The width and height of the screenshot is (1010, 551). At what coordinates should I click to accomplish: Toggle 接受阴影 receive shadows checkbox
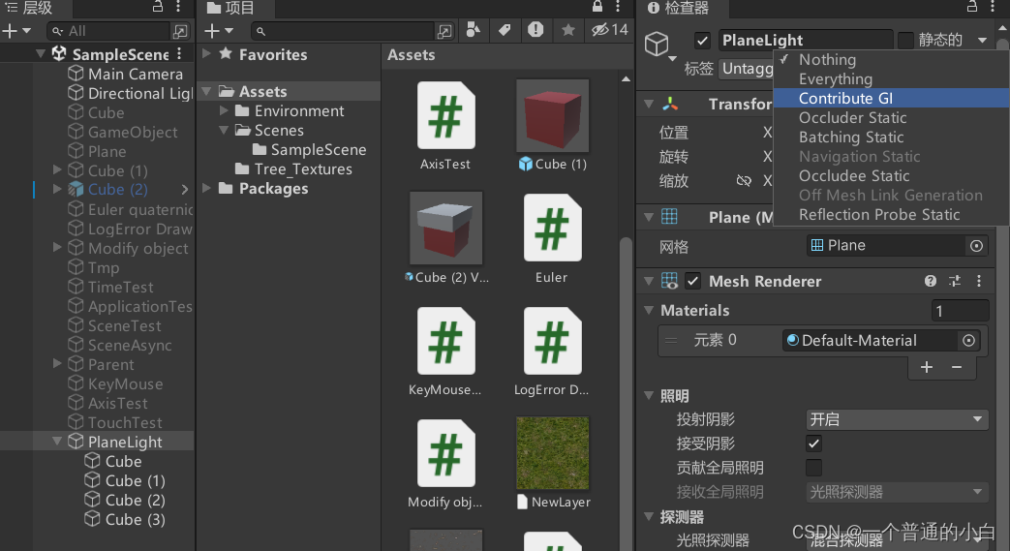point(813,444)
